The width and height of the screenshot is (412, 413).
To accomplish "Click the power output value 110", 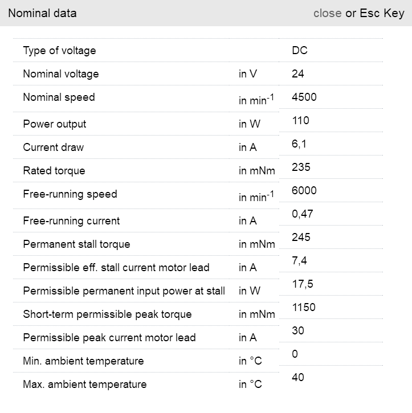I will (x=300, y=120).
